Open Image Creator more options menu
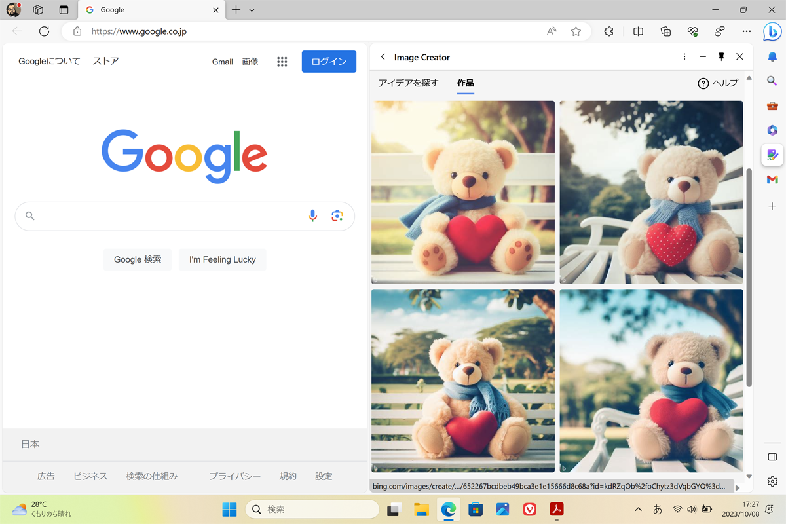This screenshot has height=524, width=786. [684, 57]
